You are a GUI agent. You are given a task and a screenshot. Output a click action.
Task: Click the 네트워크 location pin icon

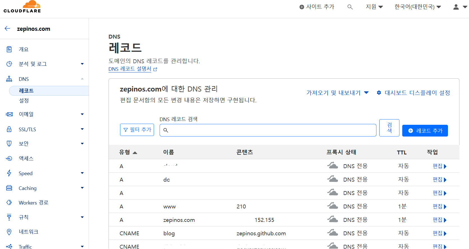9,232
